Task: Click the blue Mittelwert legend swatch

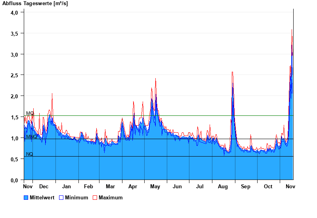Action: pos(26,197)
